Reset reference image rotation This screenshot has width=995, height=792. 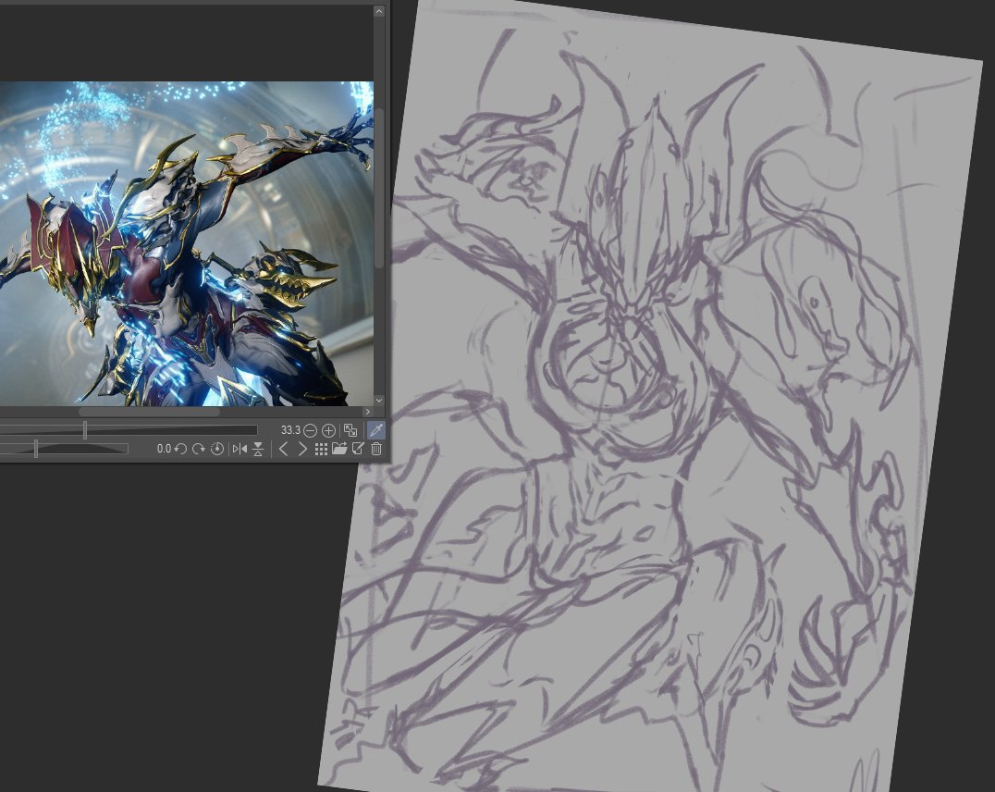pyautogui.click(x=217, y=449)
